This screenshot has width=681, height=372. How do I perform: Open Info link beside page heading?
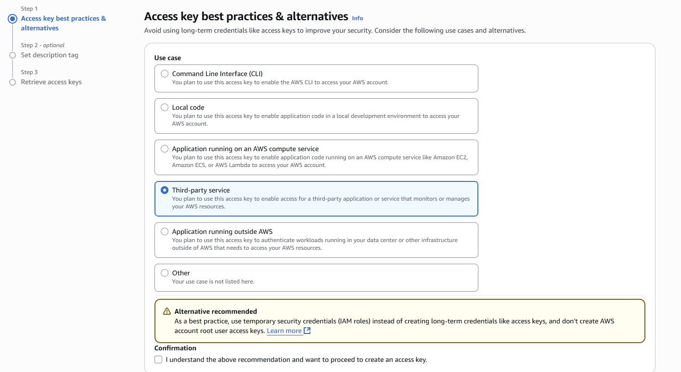click(358, 18)
